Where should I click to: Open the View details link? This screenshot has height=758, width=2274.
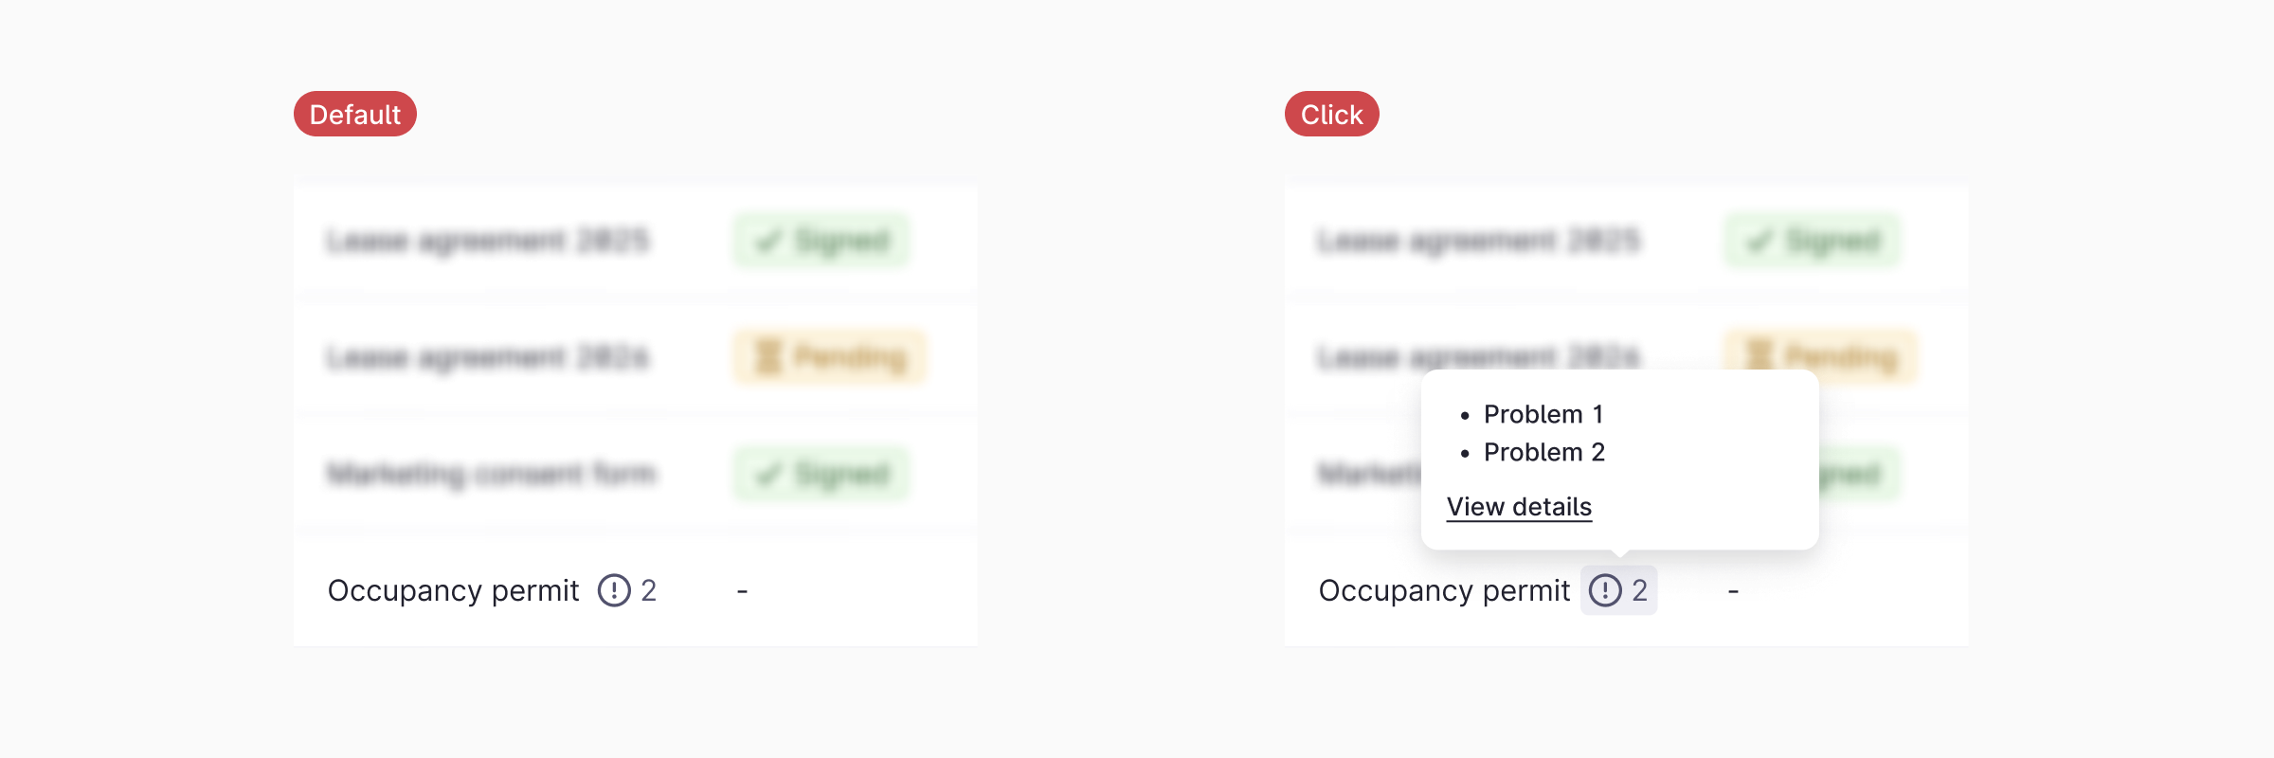pyautogui.click(x=1518, y=507)
